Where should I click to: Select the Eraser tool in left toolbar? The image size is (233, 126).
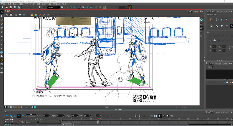pyautogui.click(x=2, y=32)
